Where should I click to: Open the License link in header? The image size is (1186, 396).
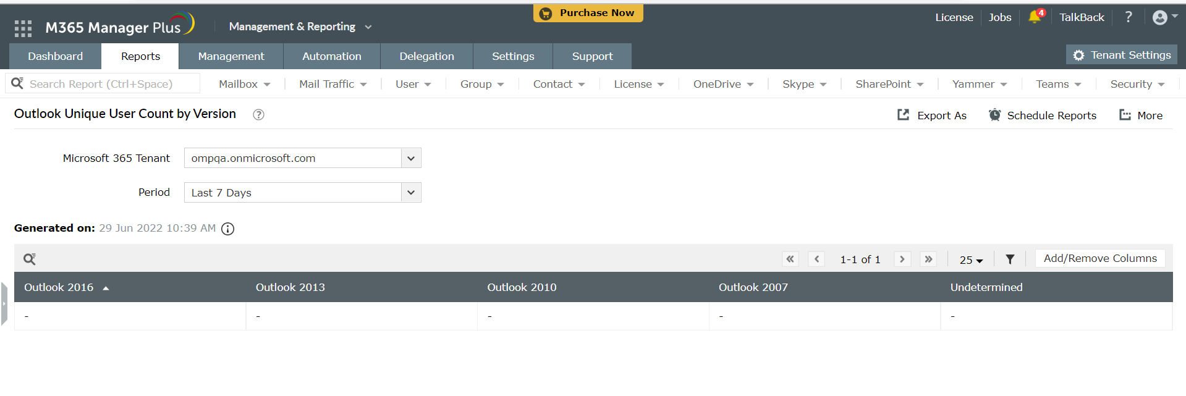click(954, 17)
